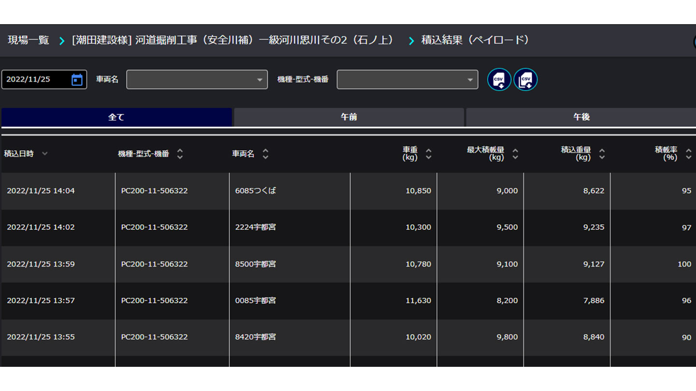
Task: Switch to the 午前 tab
Action: [348, 117]
